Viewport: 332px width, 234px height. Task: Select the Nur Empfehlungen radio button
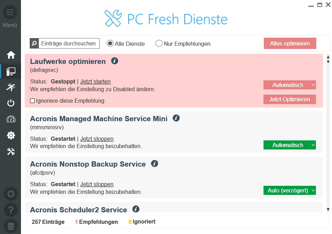(159, 44)
